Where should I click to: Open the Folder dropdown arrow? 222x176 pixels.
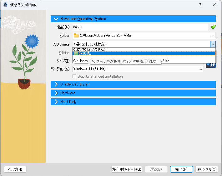(213, 36)
